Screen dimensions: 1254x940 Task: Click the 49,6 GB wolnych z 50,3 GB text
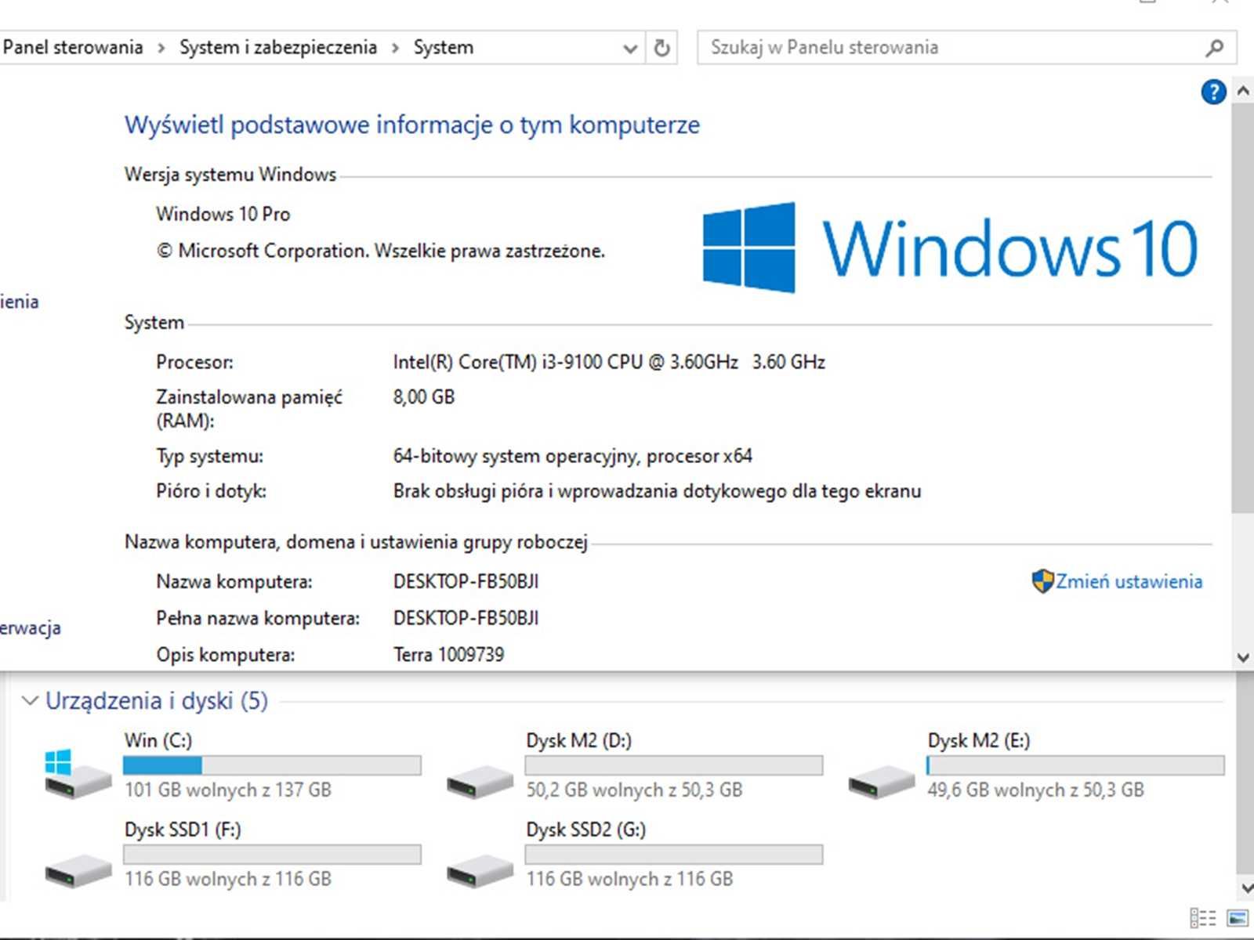click(x=1035, y=790)
